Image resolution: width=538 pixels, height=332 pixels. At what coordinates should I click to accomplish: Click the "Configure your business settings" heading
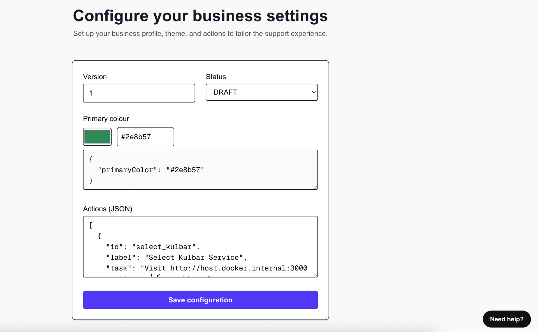[200, 16]
